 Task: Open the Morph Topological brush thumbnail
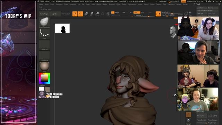coord(44,22)
